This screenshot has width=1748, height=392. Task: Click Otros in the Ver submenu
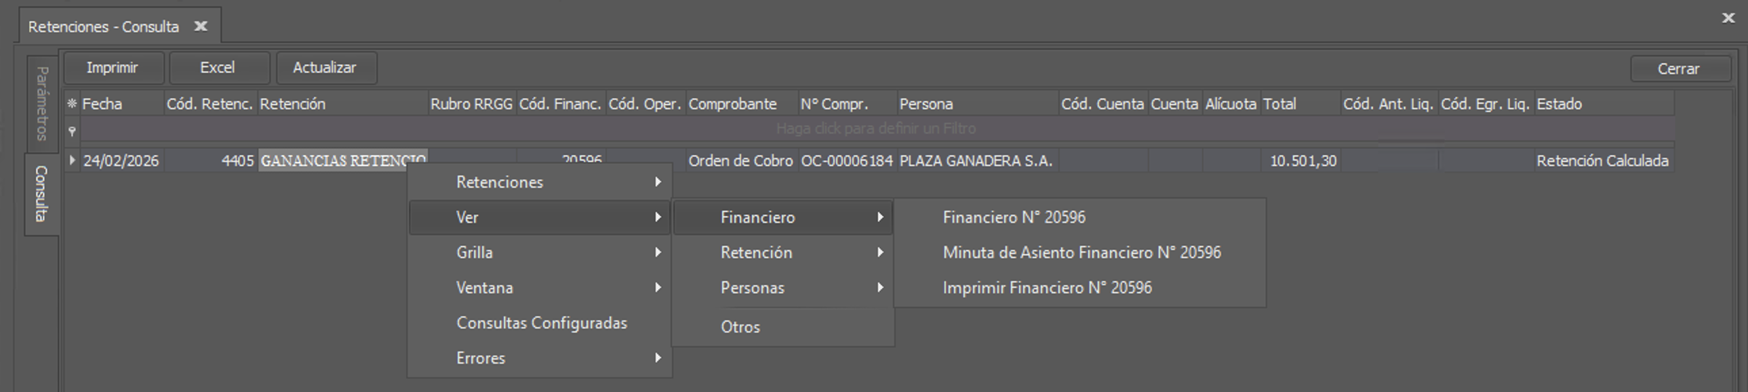pyautogui.click(x=740, y=326)
